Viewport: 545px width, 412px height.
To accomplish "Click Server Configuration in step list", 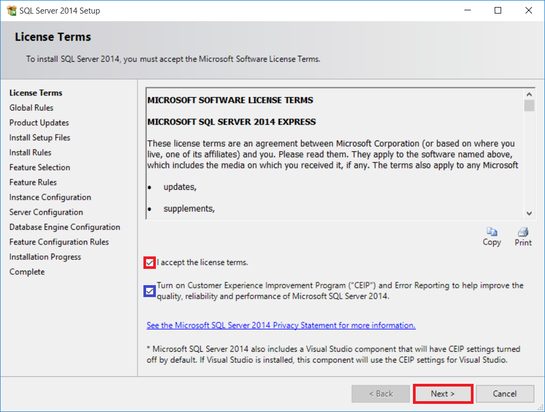I will (x=46, y=213).
